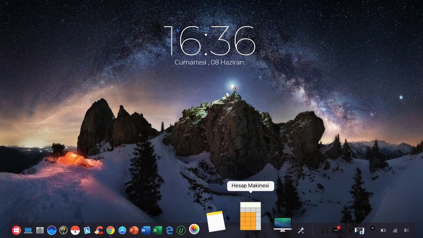Click the 16:36 clock widget

[x=209, y=41]
